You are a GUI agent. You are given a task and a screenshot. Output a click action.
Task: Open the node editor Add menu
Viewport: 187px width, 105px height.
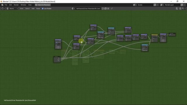pos(33,8)
